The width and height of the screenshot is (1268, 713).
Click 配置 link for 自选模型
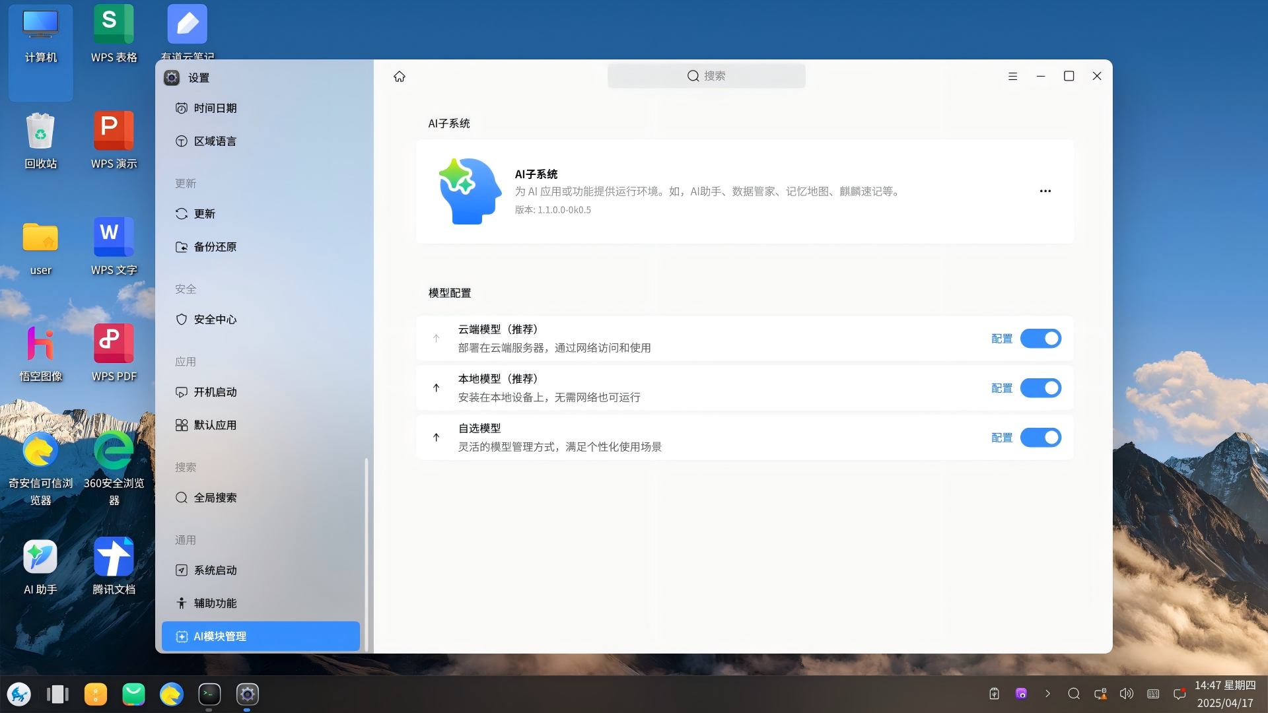pos(1002,438)
